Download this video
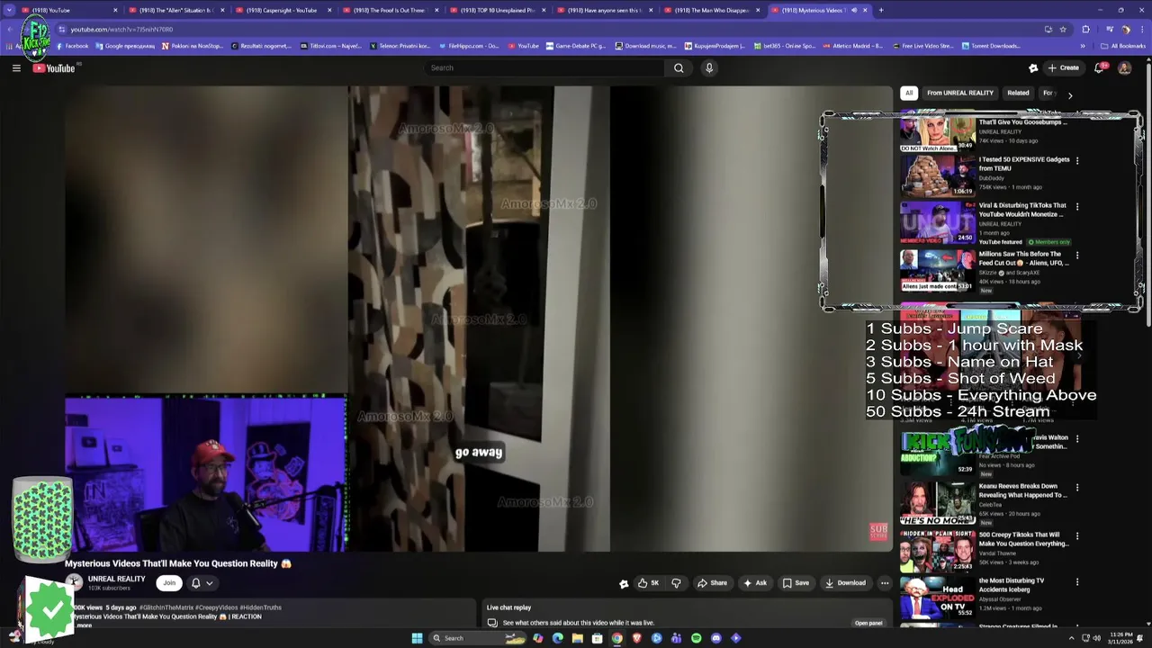 point(845,582)
